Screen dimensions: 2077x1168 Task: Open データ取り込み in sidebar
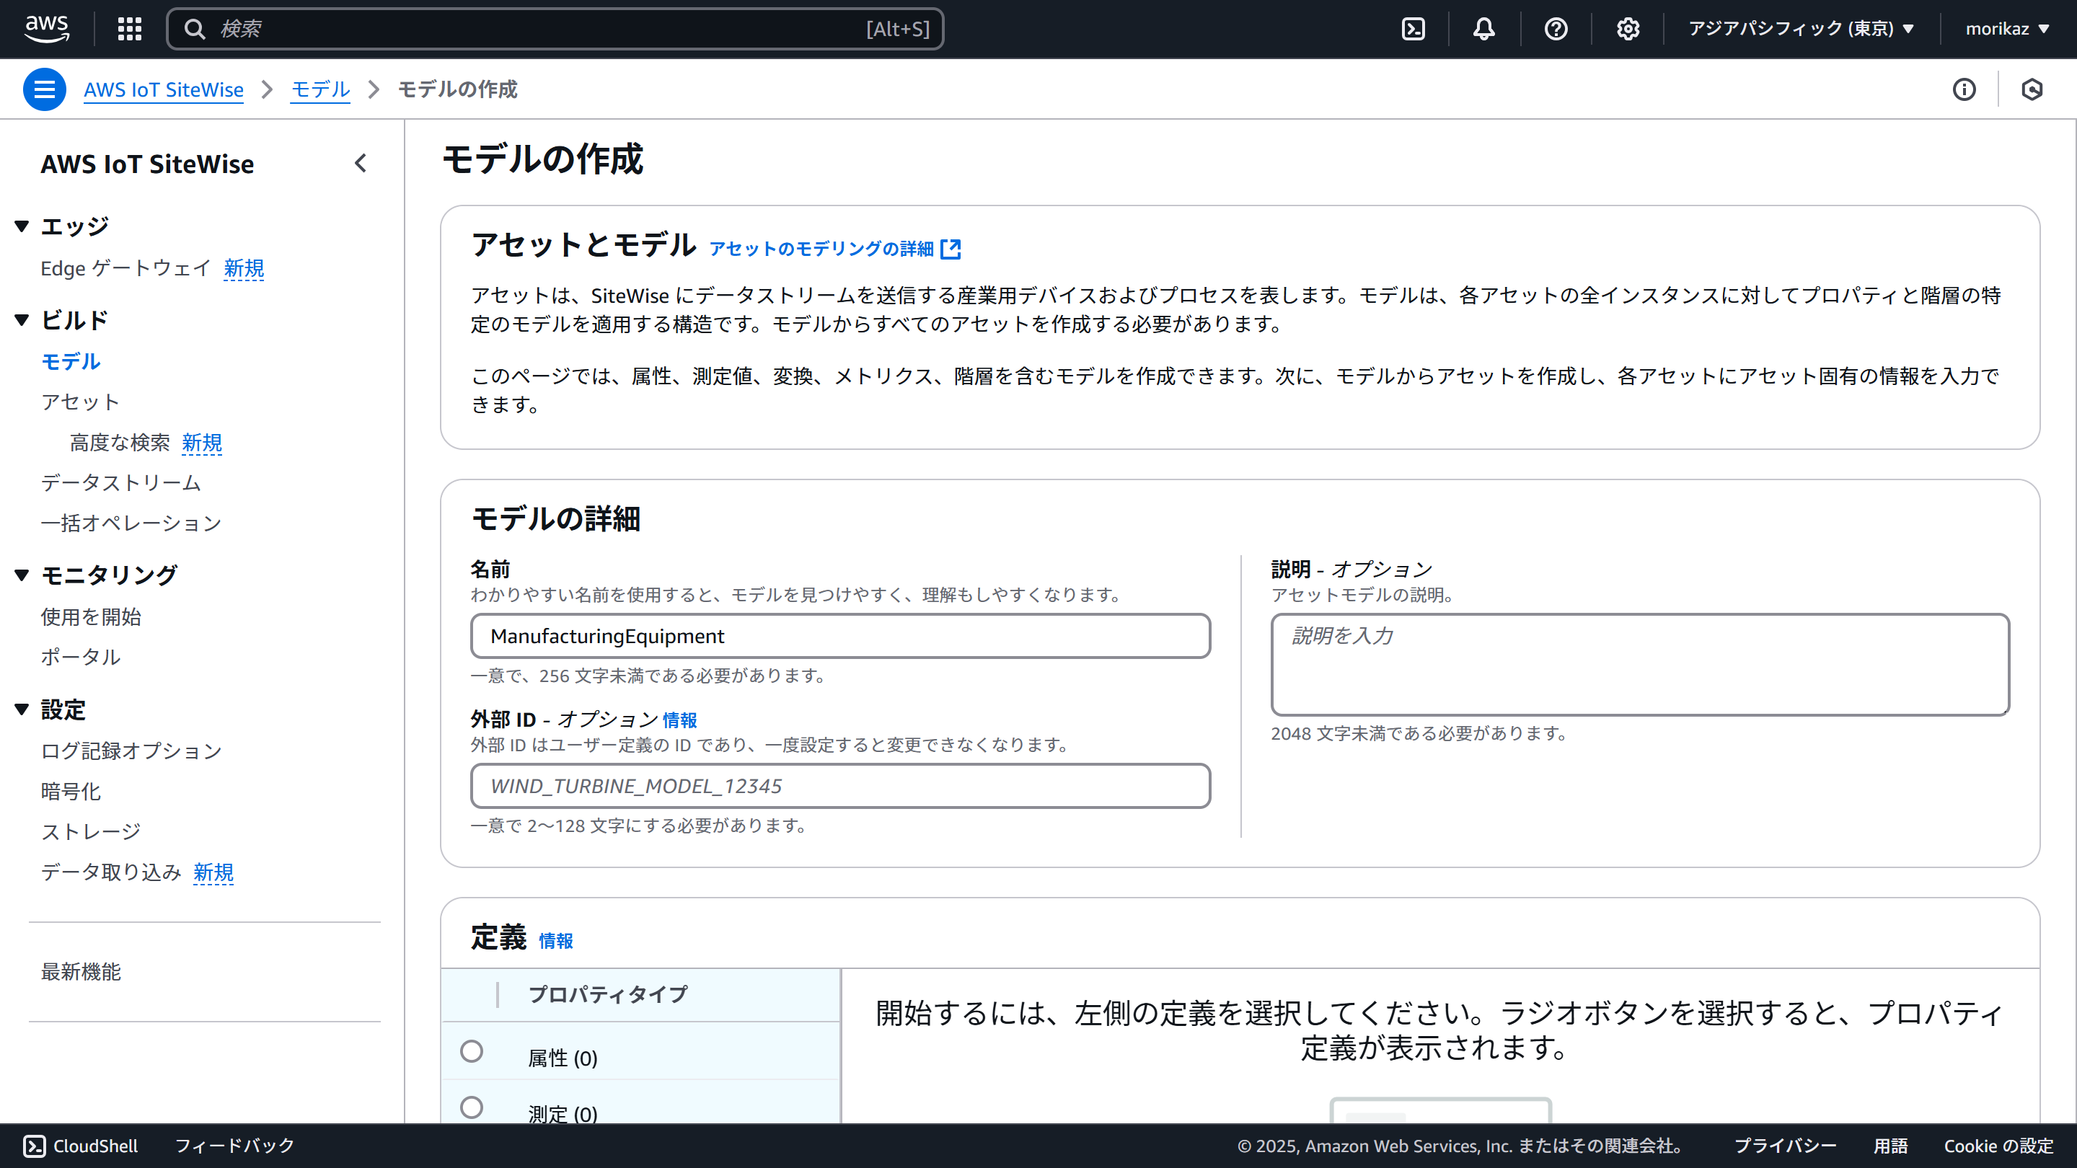click(x=111, y=872)
